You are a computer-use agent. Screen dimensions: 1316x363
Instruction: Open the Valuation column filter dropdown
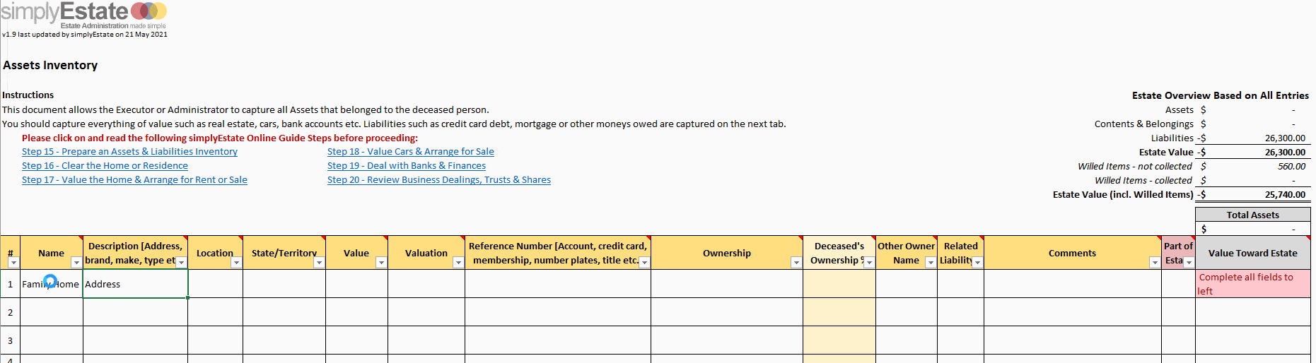[458, 263]
